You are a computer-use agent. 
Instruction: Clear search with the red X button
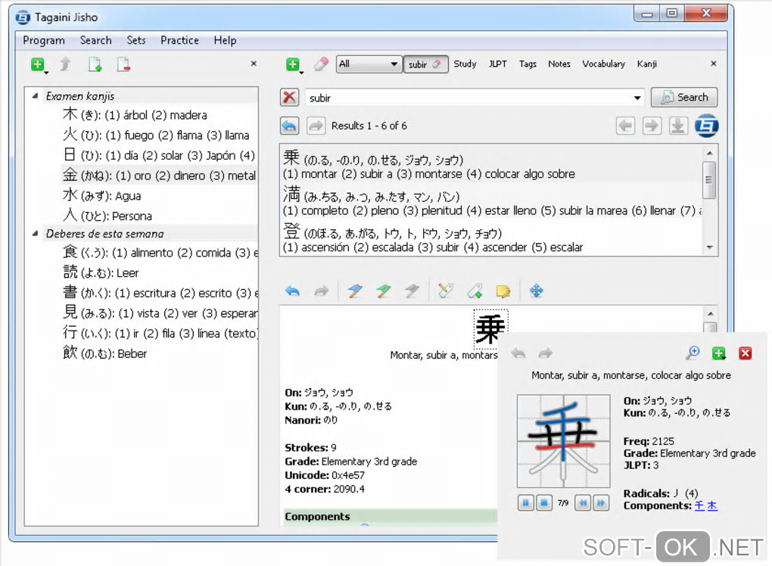point(289,98)
